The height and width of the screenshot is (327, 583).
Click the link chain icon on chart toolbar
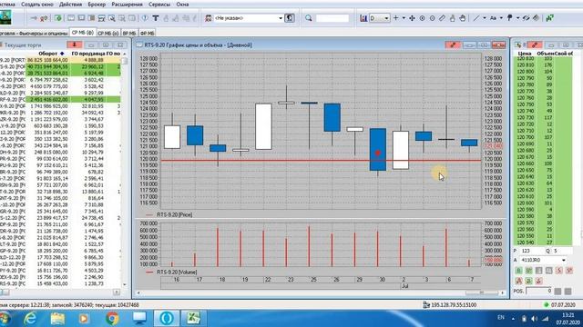coord(526,18)
